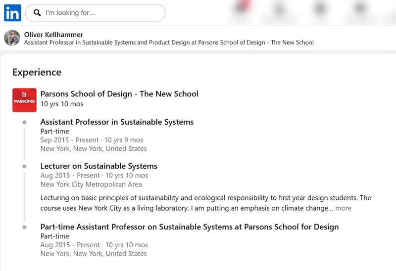Viewport: 396px width, 271px height.
Task: Click "Sep 2015 - Present" date text
Action: [69, 140]
